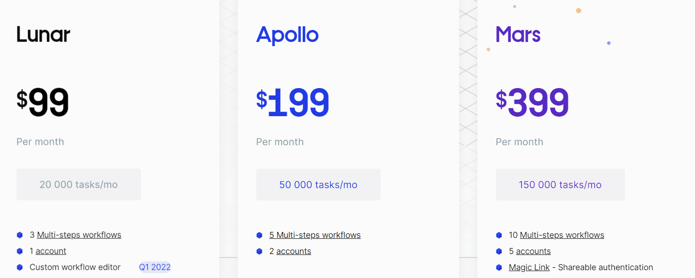Click the hexagon icon next to Magic Link

[499, 267]
